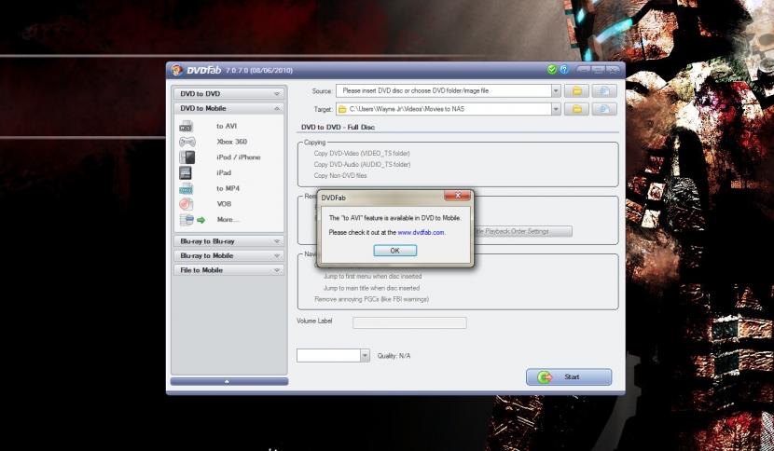Click the DVDFab logo icon in title bar
This screenshot has height=451, width=774.
(x=177, y=70)
